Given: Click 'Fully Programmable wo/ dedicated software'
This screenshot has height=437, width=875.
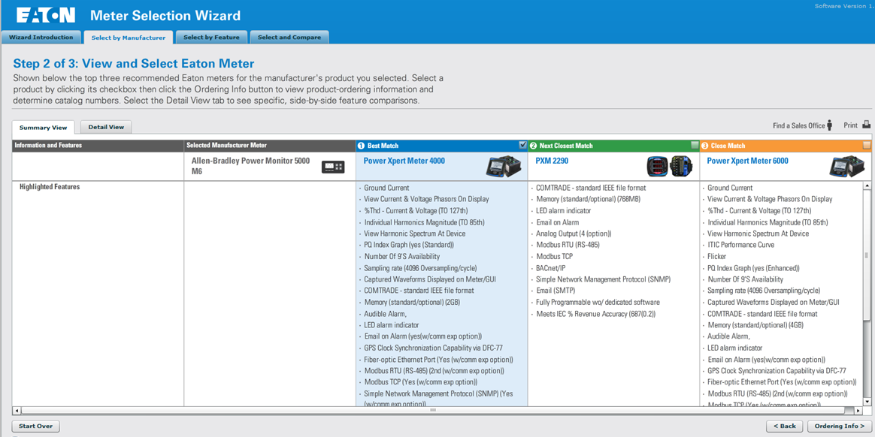Looking at the screenshot, I should pyautogui.click(x=598, y=302).
